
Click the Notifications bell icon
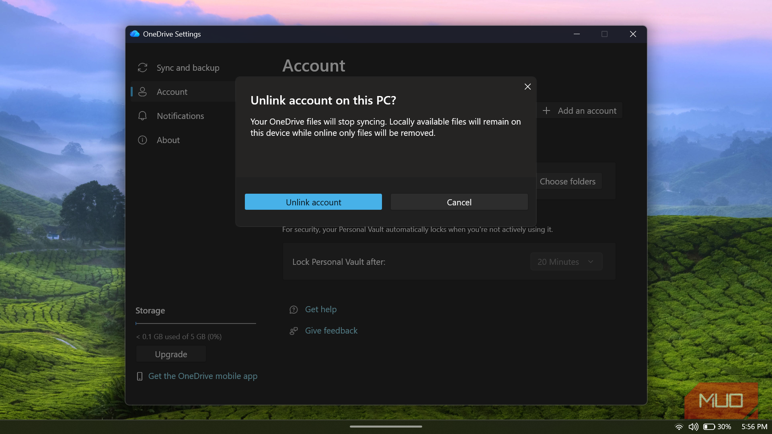(142, 116)
